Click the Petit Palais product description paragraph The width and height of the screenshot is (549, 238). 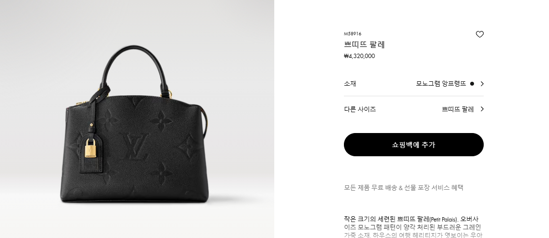coord(413,227)
